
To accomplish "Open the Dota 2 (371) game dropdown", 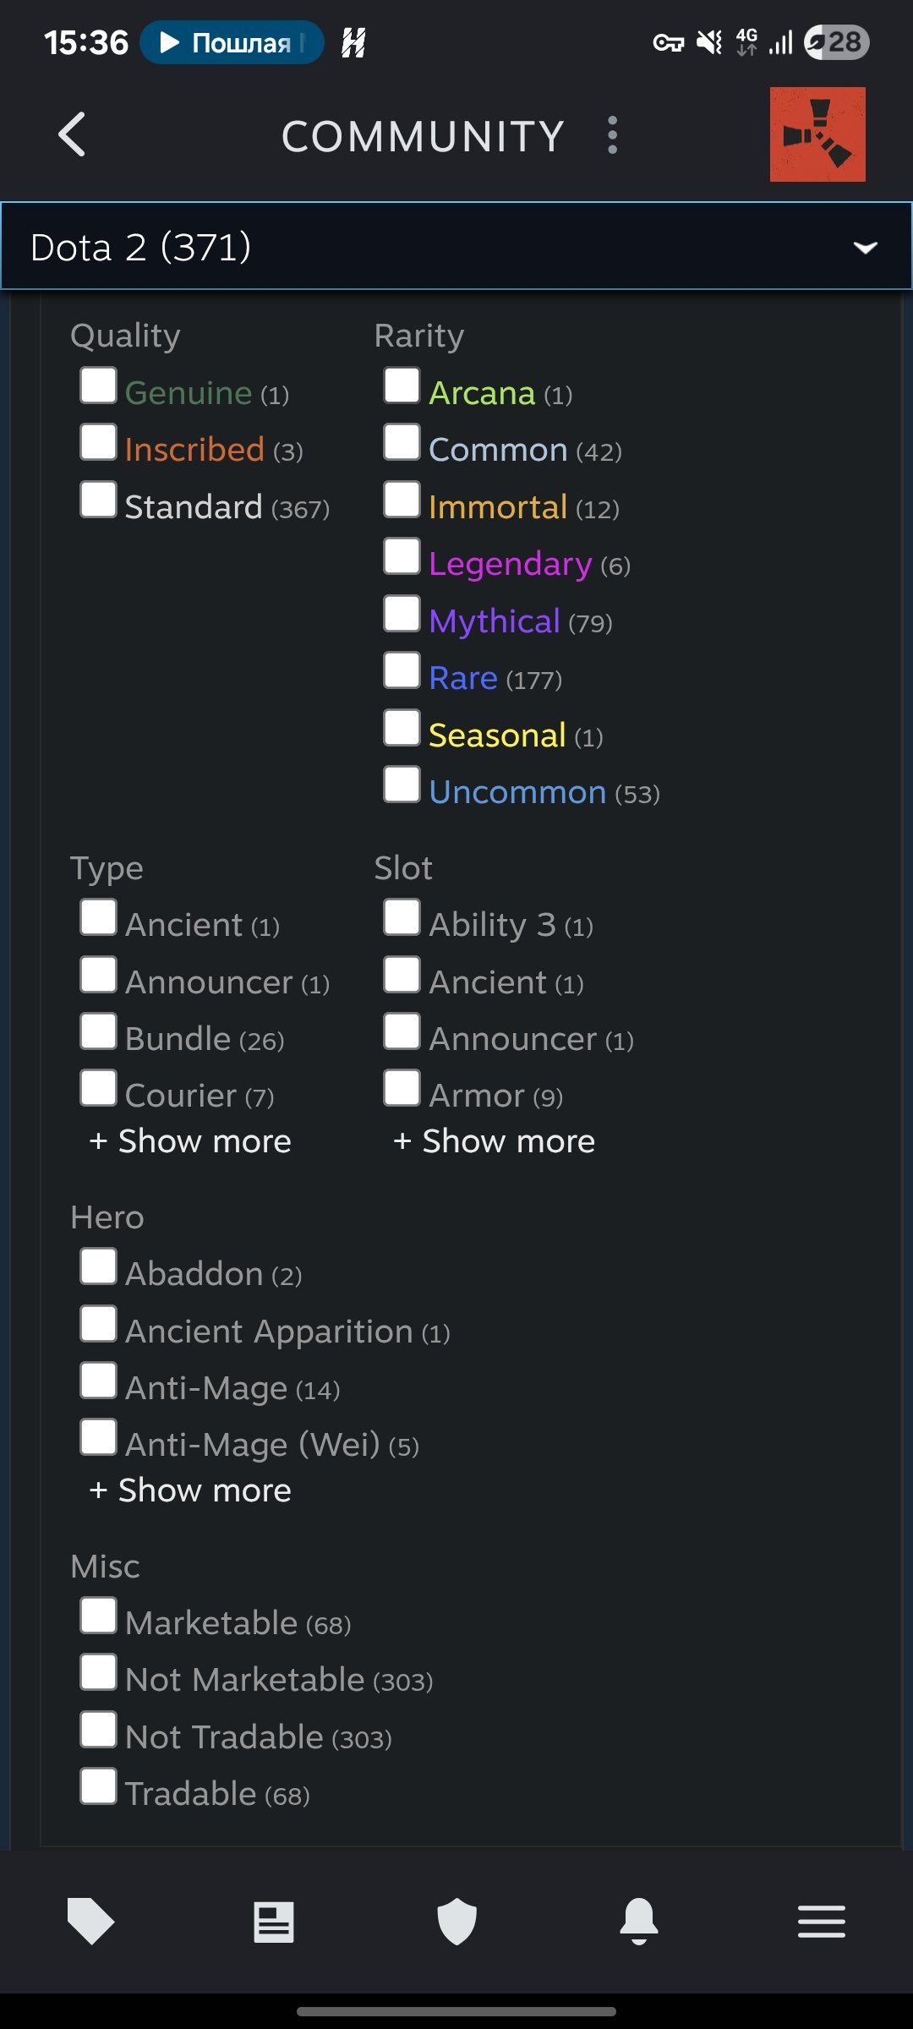I will coord(456,247).
